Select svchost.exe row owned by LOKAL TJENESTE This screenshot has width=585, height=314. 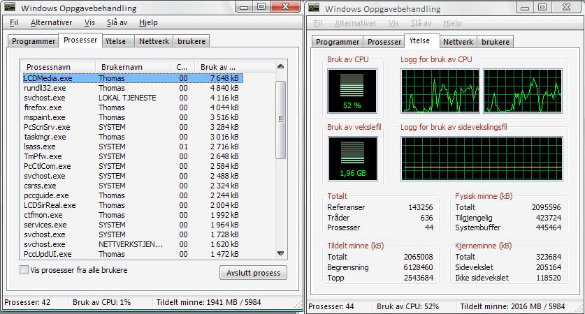[132, 98]
